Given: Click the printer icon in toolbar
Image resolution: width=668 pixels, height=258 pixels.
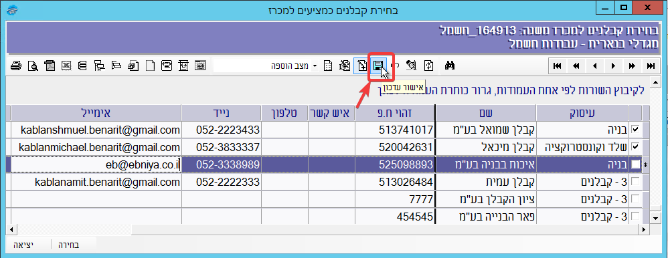Looking at the screenshot, I should 16,66.
